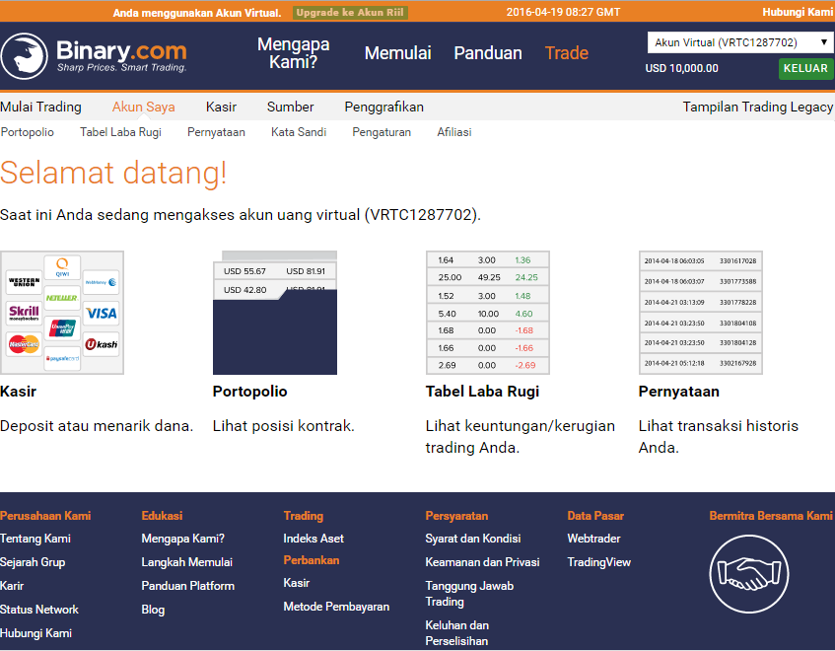The height and width of the screenshot is (651, 835).
Task: Go to the Mulai Trading tab
Action: (41, 108)
